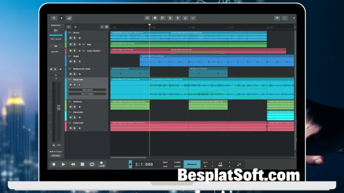Click the ADD EFX button
Image resolution: width=344 pixels, height=193 pixels.
[55, 51]
